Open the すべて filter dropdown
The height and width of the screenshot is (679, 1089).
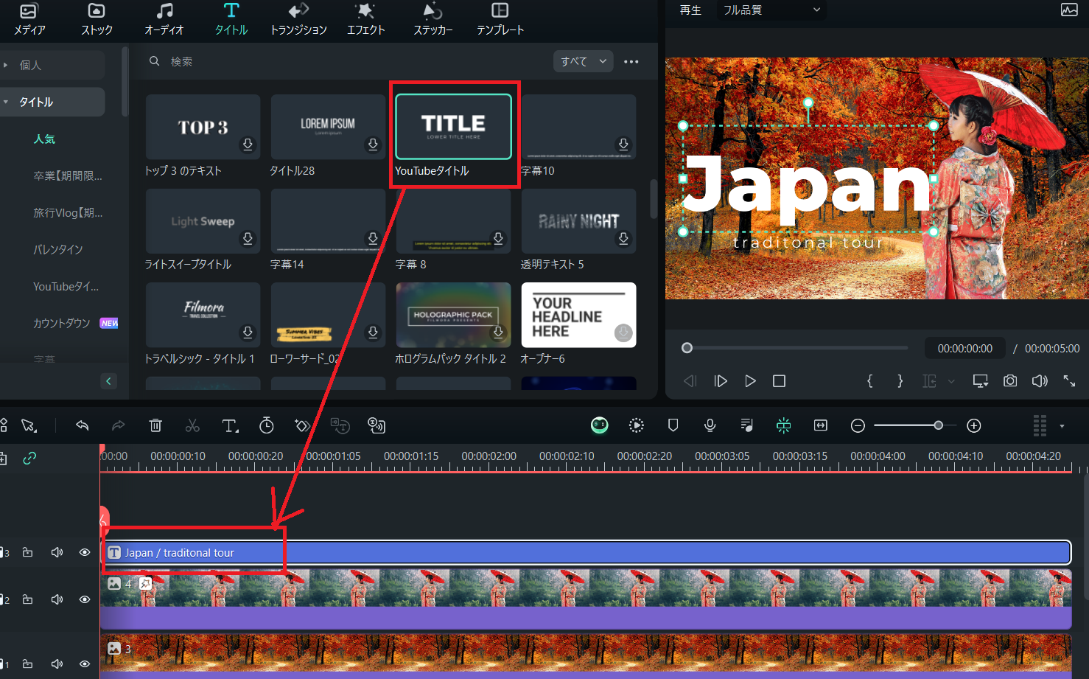(583, 61)
